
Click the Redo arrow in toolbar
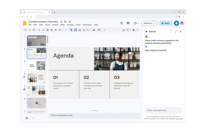click(x=43, y=30)
